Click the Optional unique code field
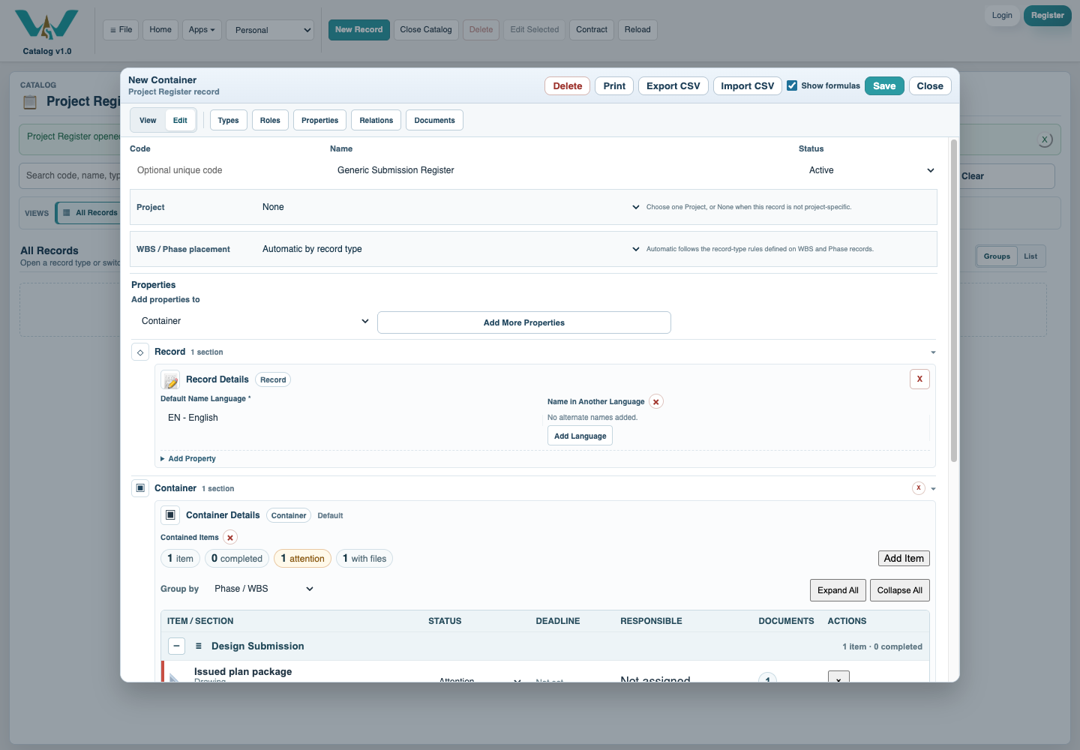This screenshot has width=1080, height=750. pyautogui.click(x=225, y=170)
